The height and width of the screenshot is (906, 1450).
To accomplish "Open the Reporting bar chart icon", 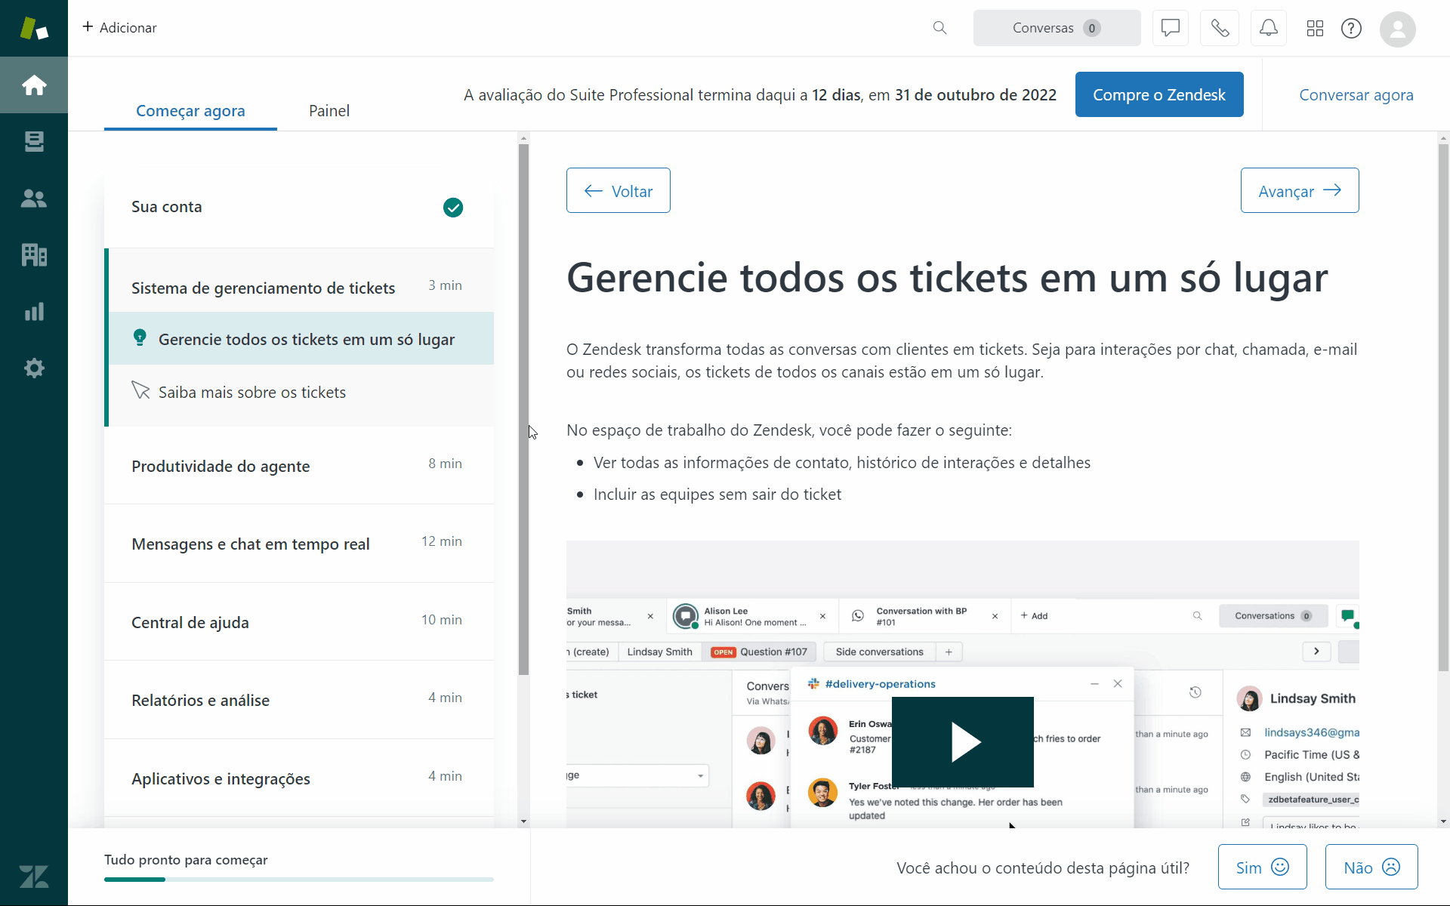I will 34,312.
